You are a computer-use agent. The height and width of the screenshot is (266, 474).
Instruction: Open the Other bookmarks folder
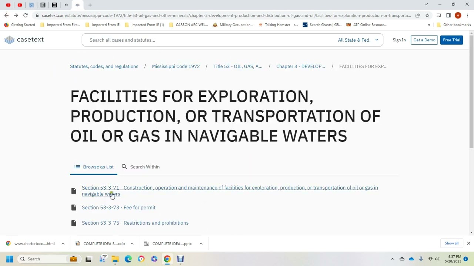pyautogui.click(x=454, y=25)
